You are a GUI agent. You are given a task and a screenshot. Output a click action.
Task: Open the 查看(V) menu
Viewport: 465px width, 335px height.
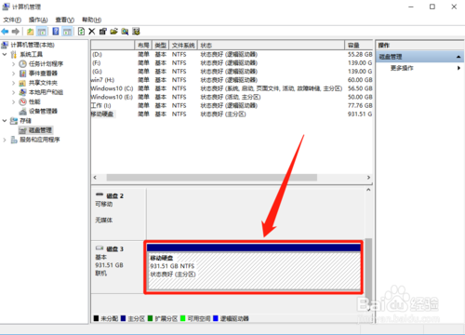(64, 20)
